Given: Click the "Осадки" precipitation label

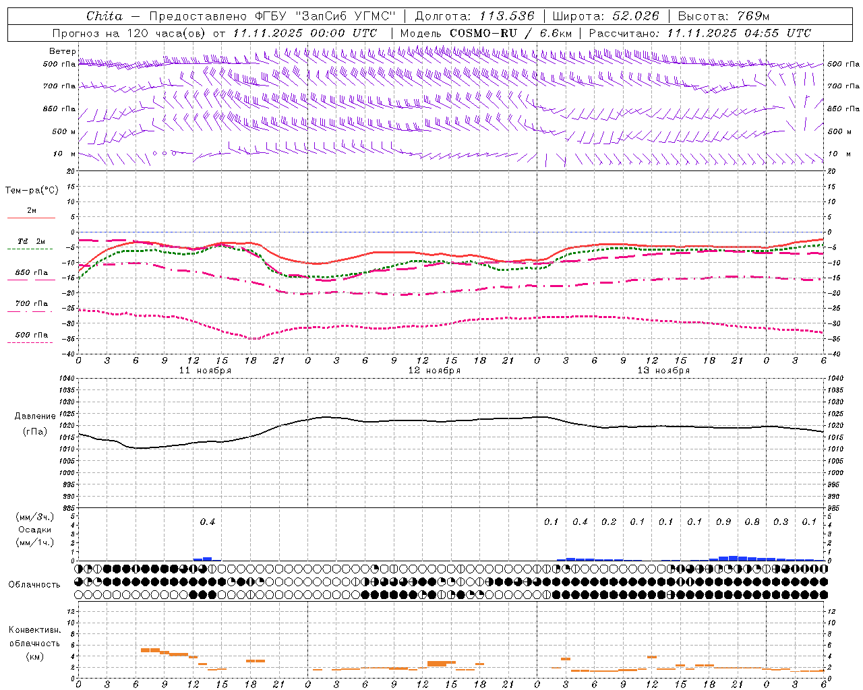Looking at the screenshot, I should (35, 530).
